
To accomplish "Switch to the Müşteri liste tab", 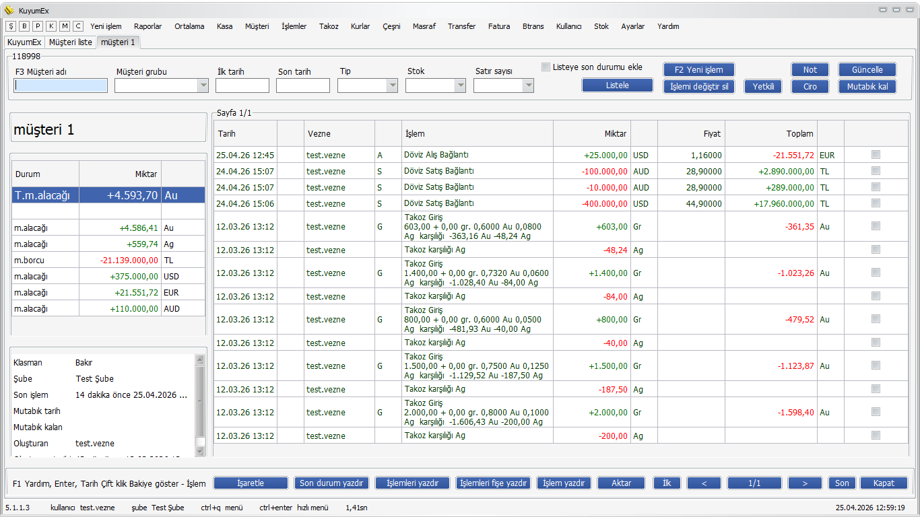I will coord(71,42).
